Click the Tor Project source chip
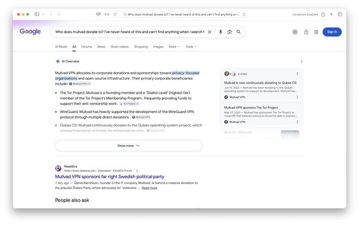This screenshot has height=225, width=359. point(129,104)
